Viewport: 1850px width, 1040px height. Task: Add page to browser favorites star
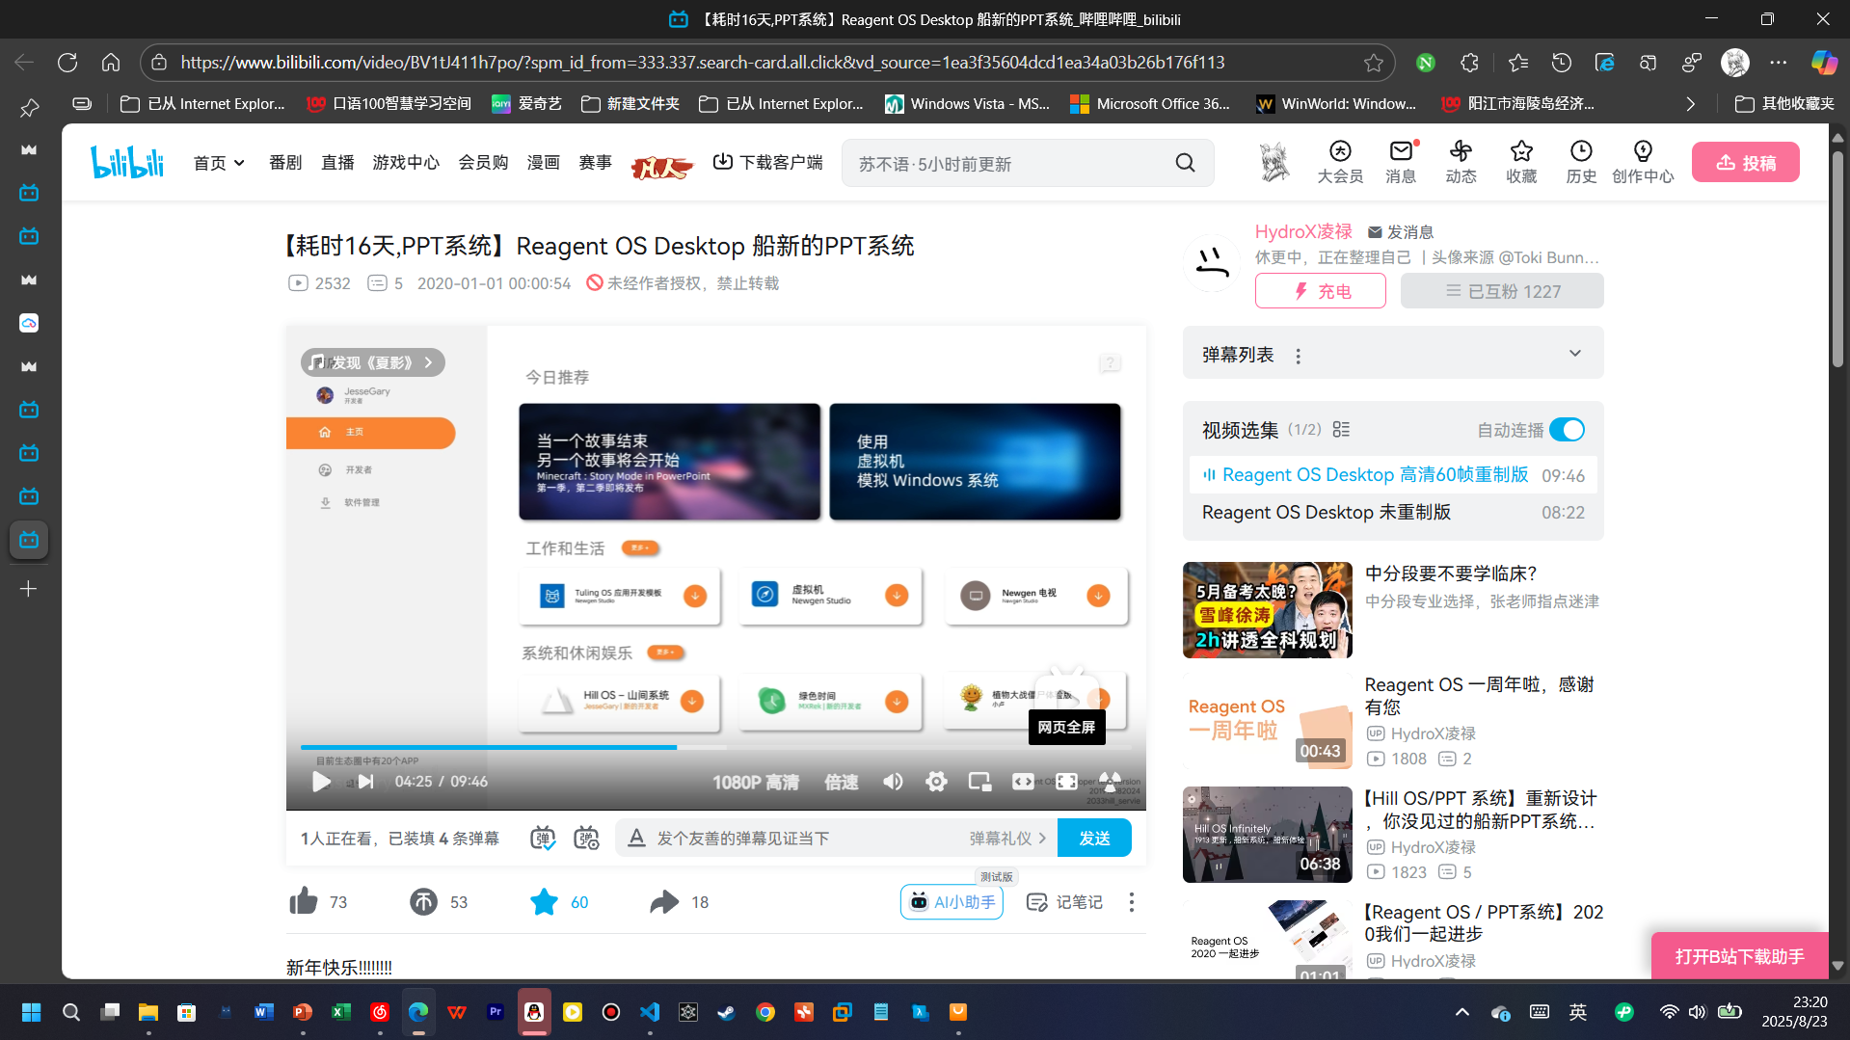[1374, 63]
